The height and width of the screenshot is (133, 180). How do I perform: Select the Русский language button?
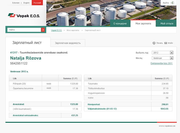coord(37,3)
